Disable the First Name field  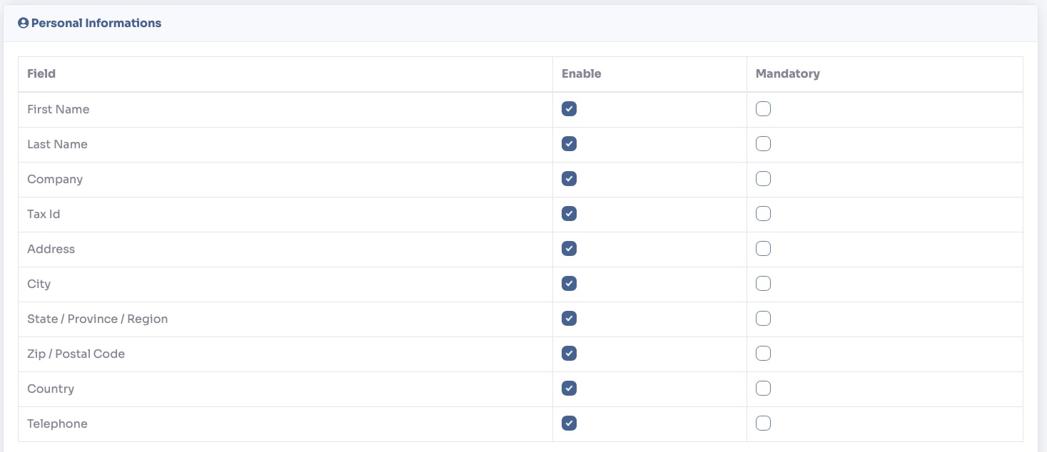pyautogui.click(x=569, y=108)
